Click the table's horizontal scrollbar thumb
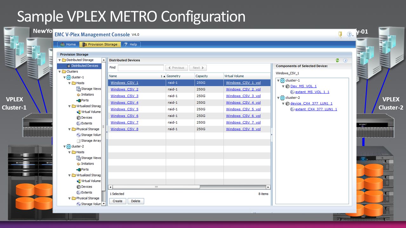 pyautogui.click(x=156, y=187)
